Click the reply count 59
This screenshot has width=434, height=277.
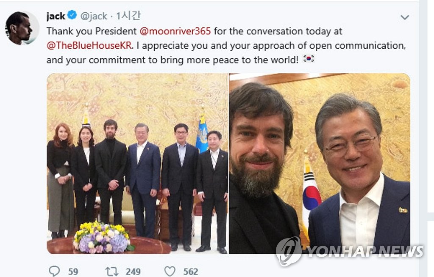coord(73,272)
